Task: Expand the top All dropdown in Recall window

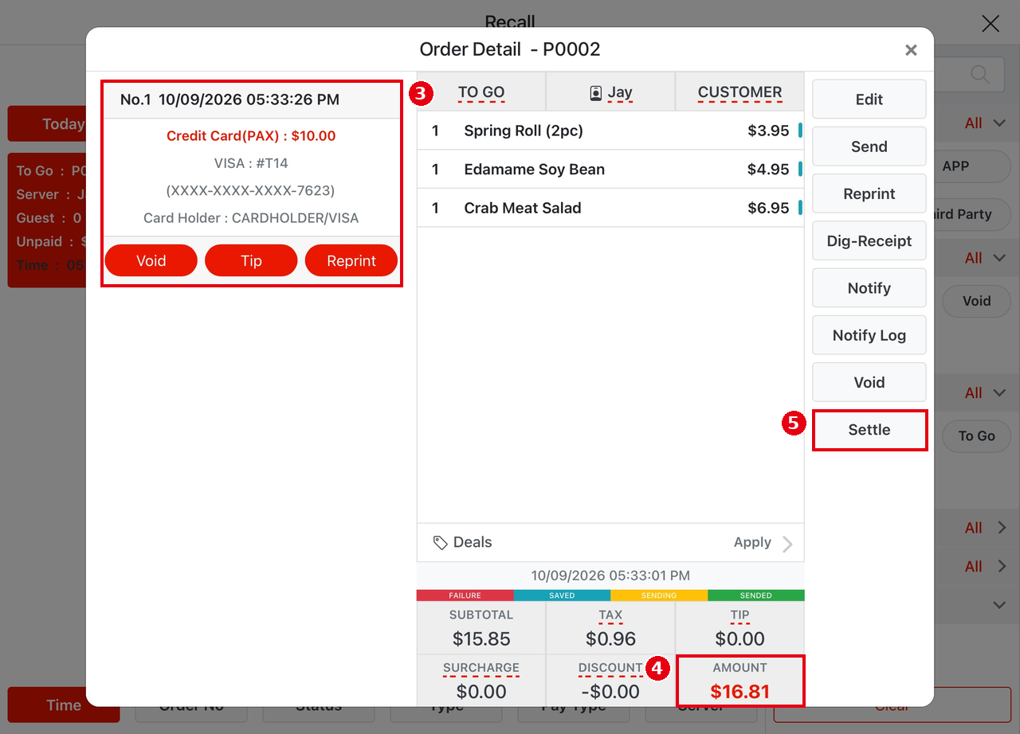Action: [986, 123]
